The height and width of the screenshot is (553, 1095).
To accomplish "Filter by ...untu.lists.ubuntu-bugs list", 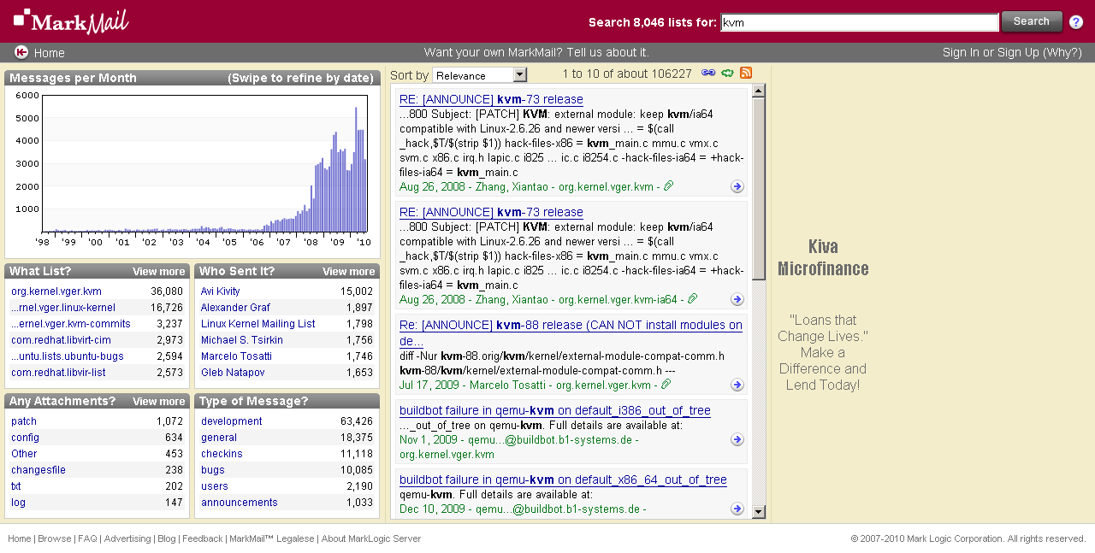I will pyautogui.click(x=68, y=356).
